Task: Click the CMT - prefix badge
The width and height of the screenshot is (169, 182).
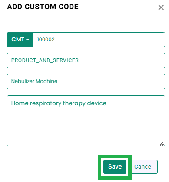Action: (20, 40)
